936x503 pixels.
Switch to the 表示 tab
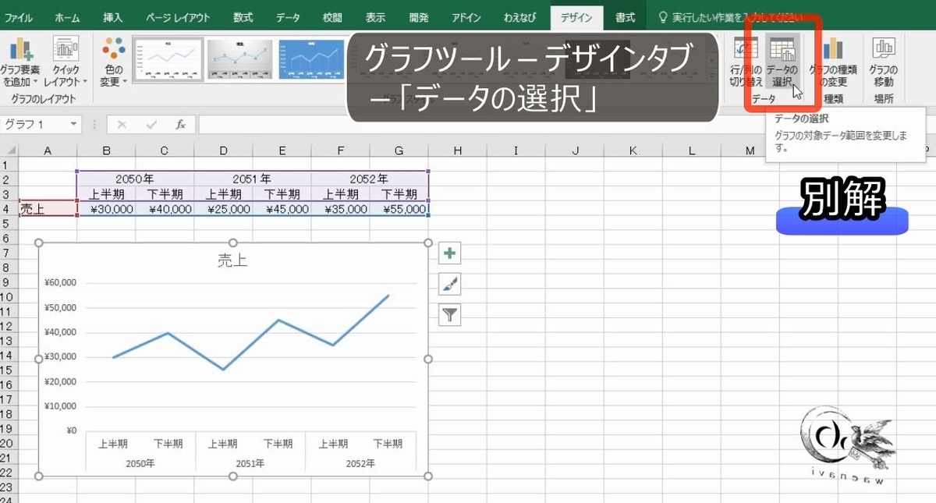pyautogui.click(x=376, y=17)
